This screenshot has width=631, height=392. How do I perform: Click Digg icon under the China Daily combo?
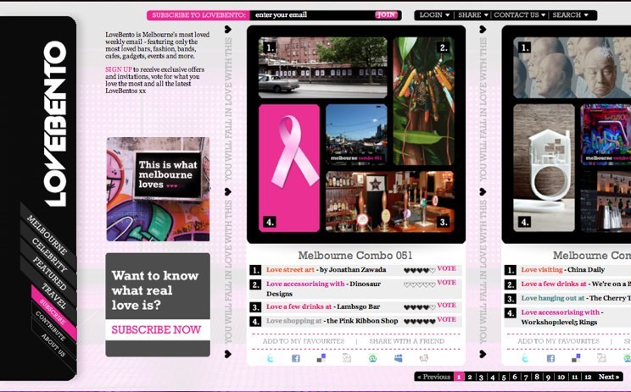(601, 358)
